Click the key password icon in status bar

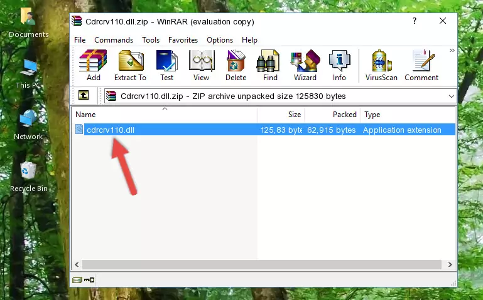click(x=89, y=279)
